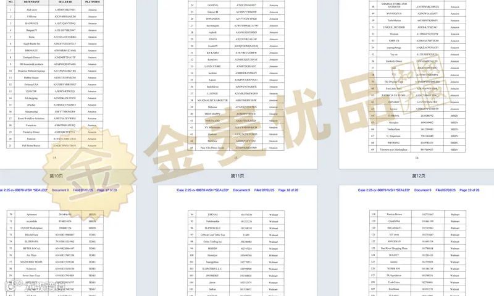The height and width of the screenshot is (296, 494).
Task: Click the 'Bubble Queen' defendant cell
Action: tap(32, 77)
